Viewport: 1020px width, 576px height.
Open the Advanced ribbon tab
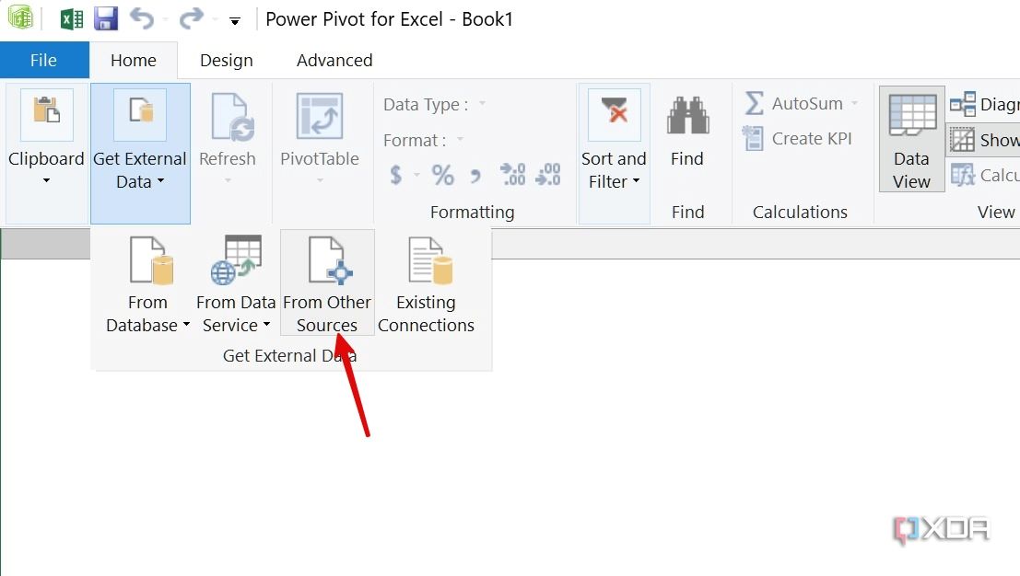(x=334, y=60)
